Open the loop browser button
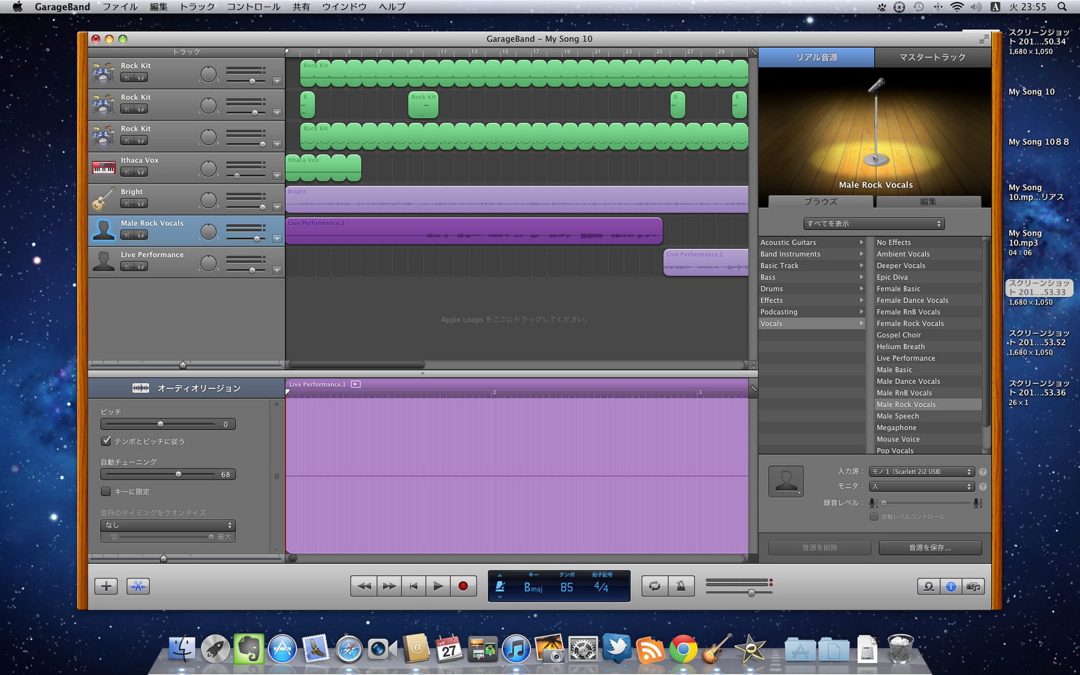This screenshot has width=1080, height=675. pos(929,587)
